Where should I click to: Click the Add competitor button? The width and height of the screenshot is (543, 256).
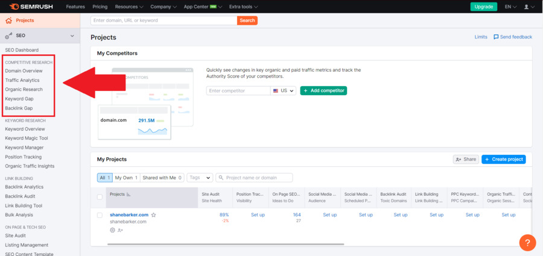(323, 90)
